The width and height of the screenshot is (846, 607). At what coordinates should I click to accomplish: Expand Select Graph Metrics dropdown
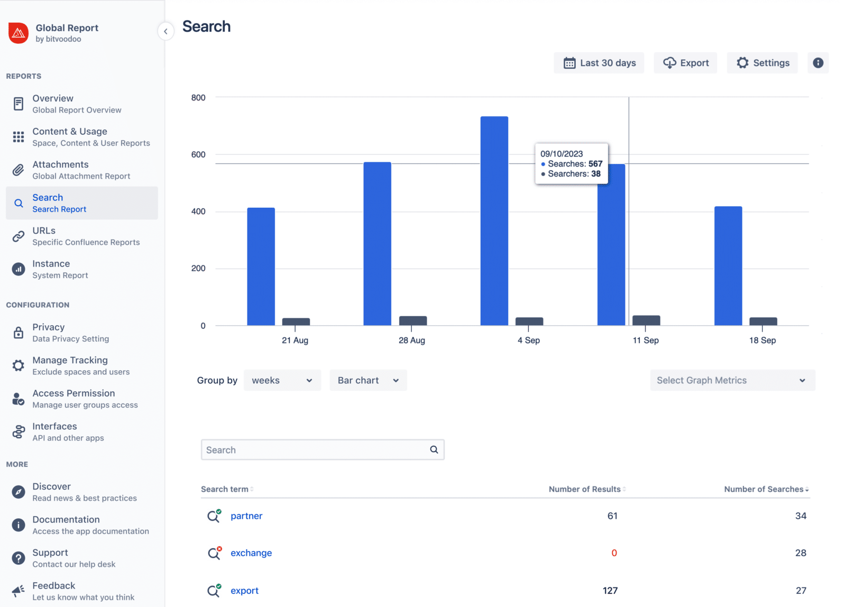pyautogui.click(x=732, y=380)
